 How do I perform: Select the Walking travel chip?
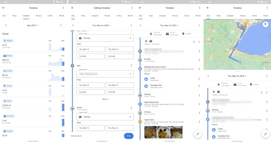click(x=8, y=41)
